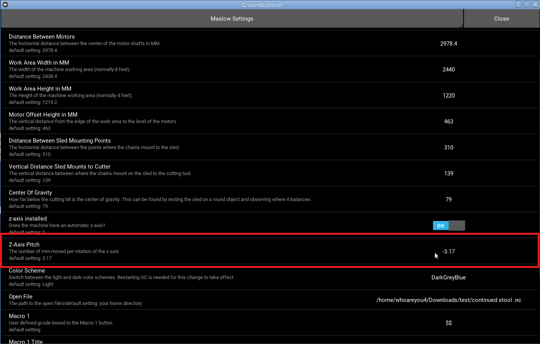Change the Motor Offset Height value 463

pos(449,122)
